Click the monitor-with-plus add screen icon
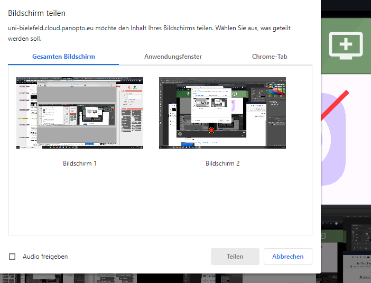 tap(346, 45)
